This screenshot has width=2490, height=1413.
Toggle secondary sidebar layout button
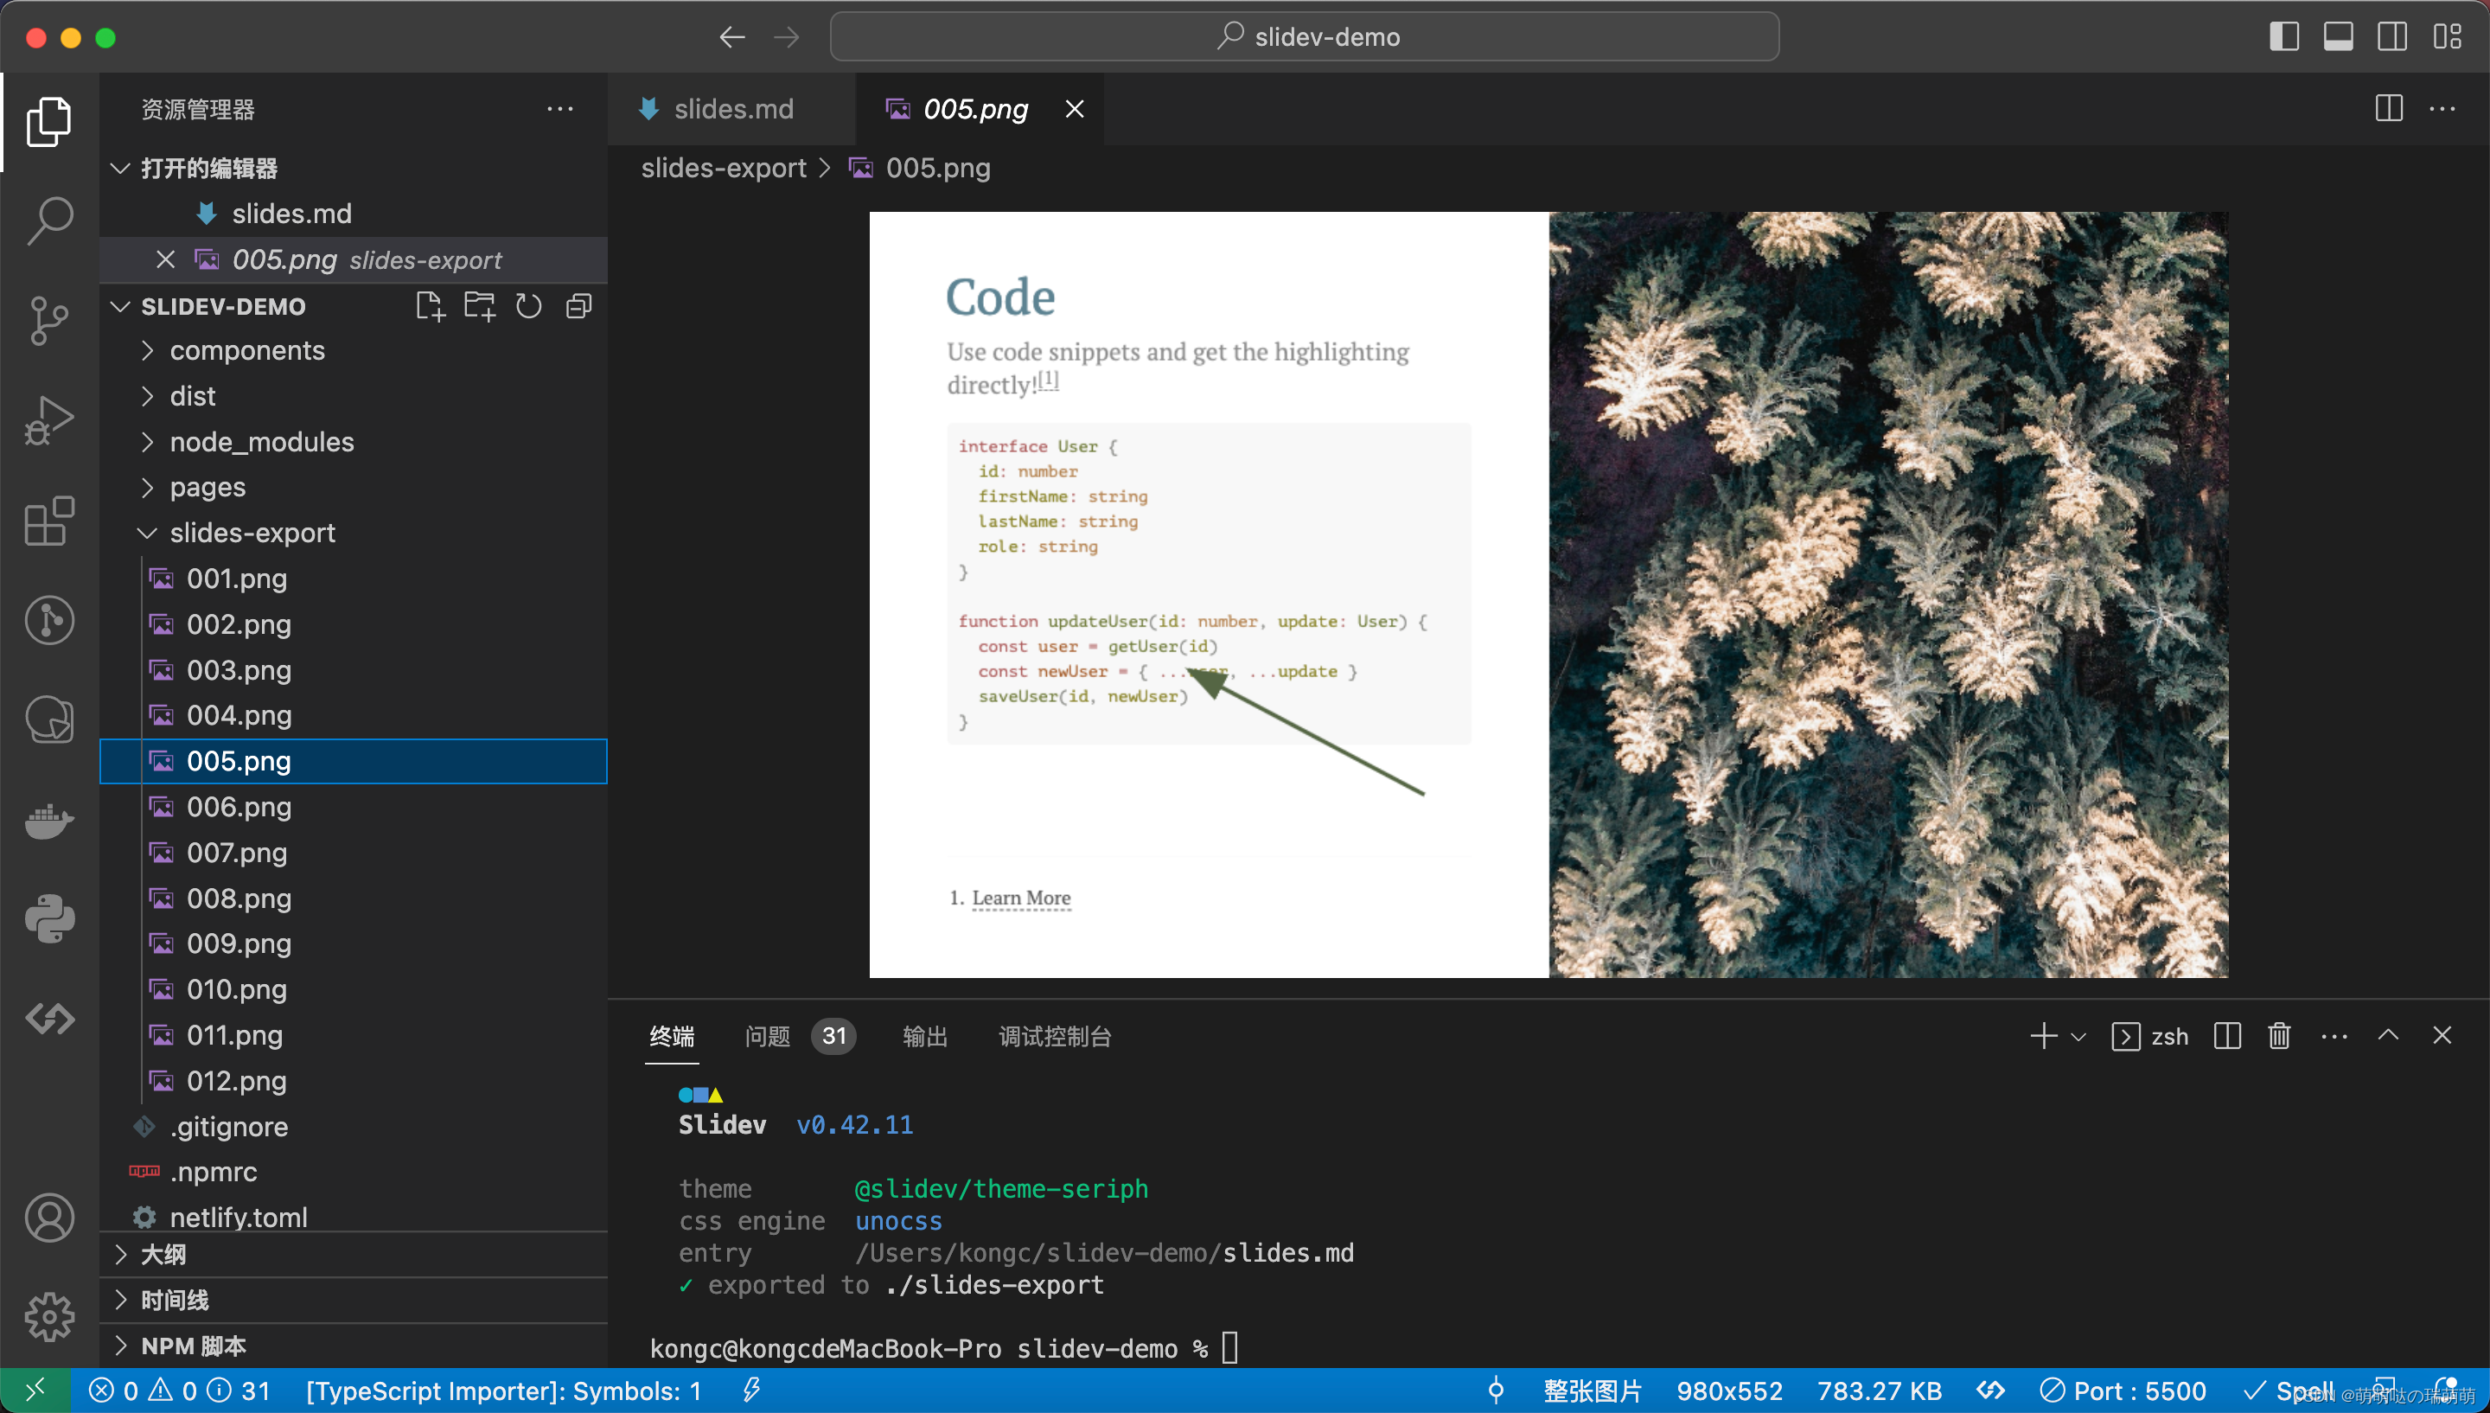click(x=2392, y=37)
